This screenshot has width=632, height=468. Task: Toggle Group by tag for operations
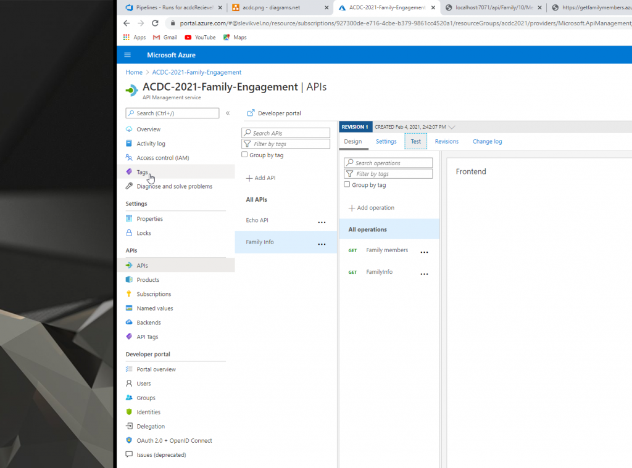click(x=347, y=184)
